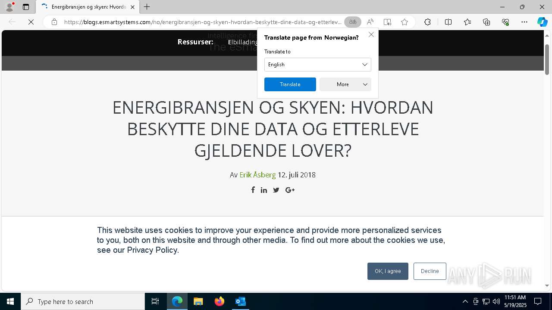Open the clock showing 11:51 AM
552x310 pixels.
tap(515, 301)
